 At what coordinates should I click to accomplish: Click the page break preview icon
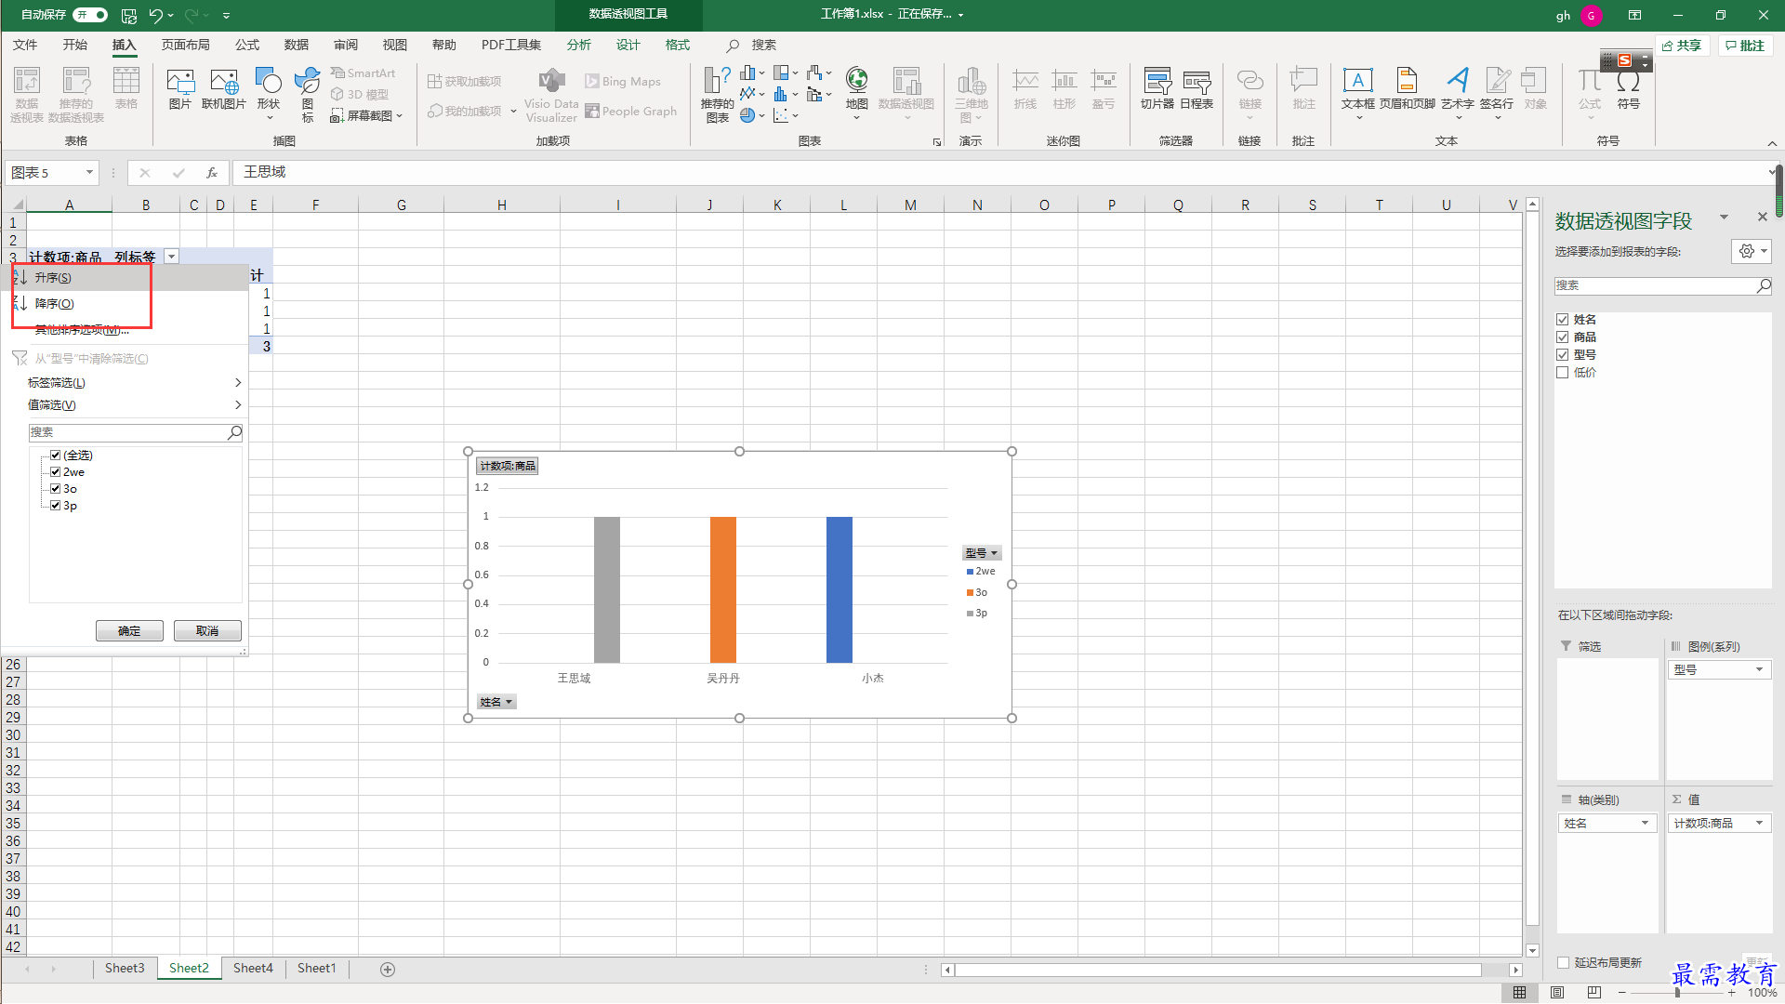(x=1595, y=993)
